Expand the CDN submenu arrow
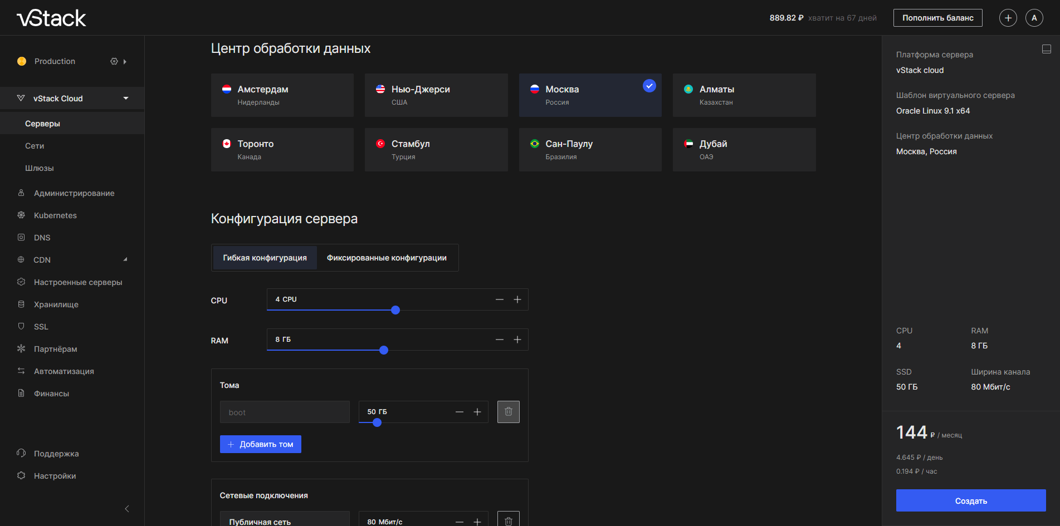Viewport: 1060px width, 526px height. pos(125,259)
